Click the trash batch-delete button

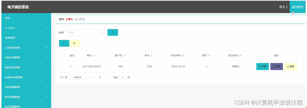click(x=74, y=43)
